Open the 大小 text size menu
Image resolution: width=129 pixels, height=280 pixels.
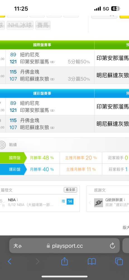(x=18, y=246)
